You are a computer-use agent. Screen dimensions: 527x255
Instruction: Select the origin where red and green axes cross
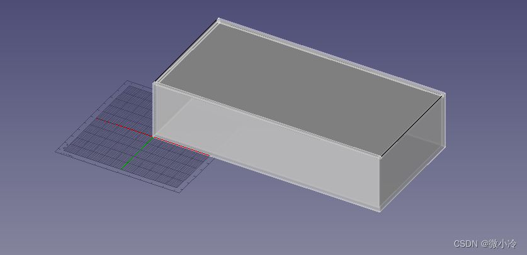pyautogui.click(x=151, y=136)
